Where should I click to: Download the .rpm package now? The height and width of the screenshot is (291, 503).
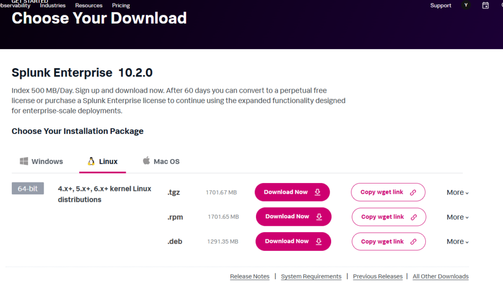click(x=293, y=216)
